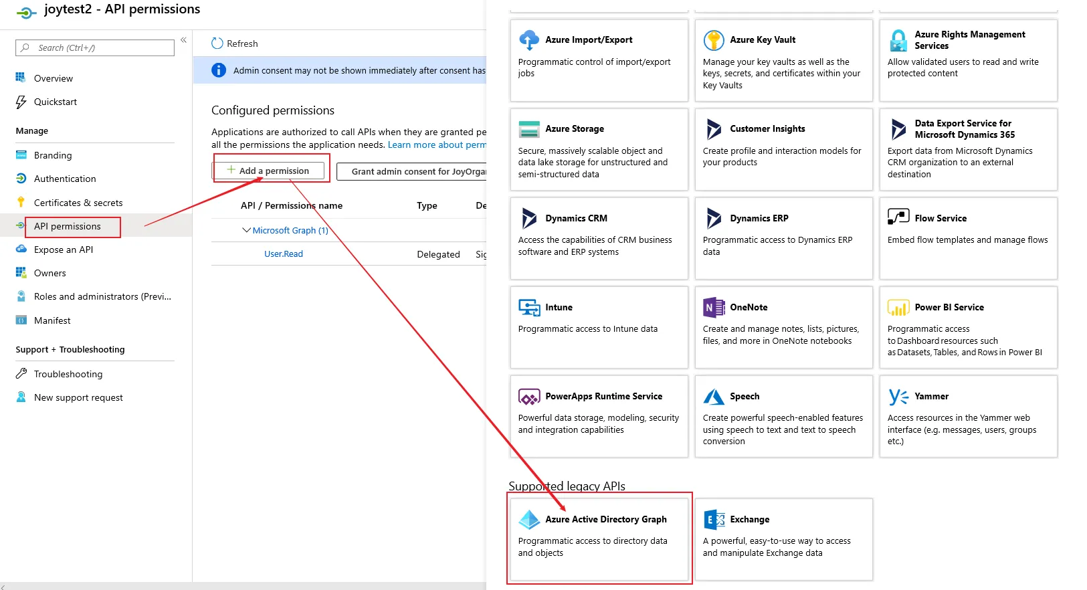The image size is (1087, 590).
Task: Select API permissions in the sidebar
Action: point(68,226)
